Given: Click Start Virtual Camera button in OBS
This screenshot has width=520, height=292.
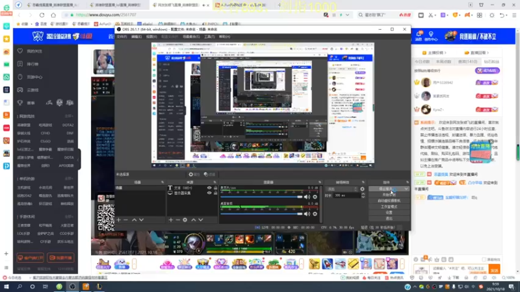Looking at the screenshot, I should 389,201.
